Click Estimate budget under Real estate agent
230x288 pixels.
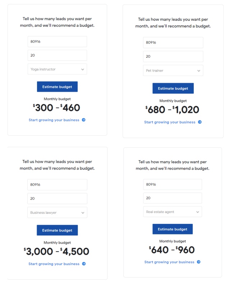172,229
